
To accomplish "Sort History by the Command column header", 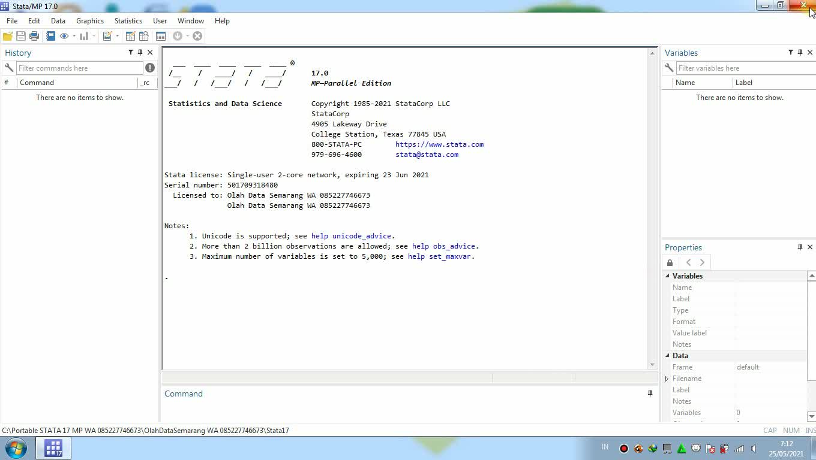I will pyautogui.click(x=77, y=83).
